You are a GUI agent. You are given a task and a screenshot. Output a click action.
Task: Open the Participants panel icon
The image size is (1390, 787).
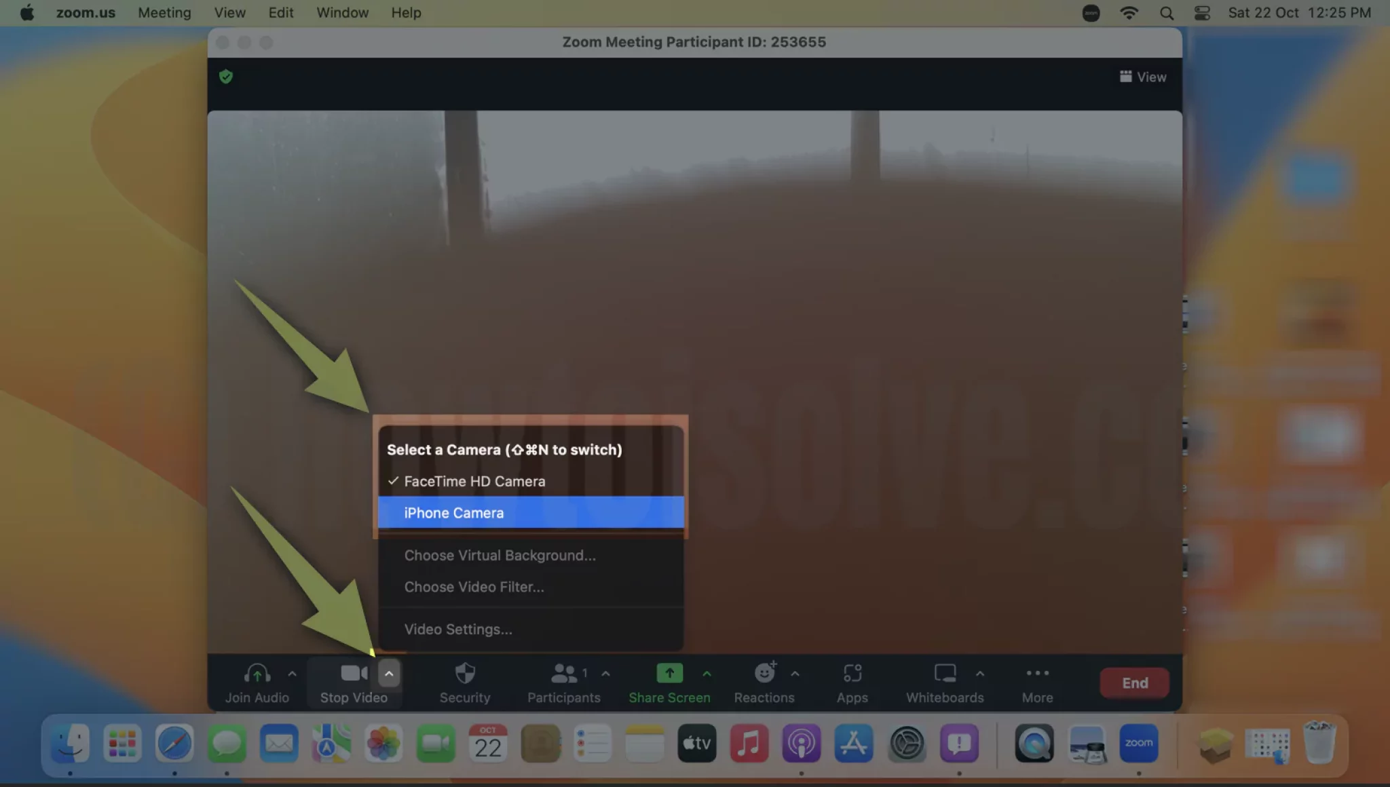563,673
